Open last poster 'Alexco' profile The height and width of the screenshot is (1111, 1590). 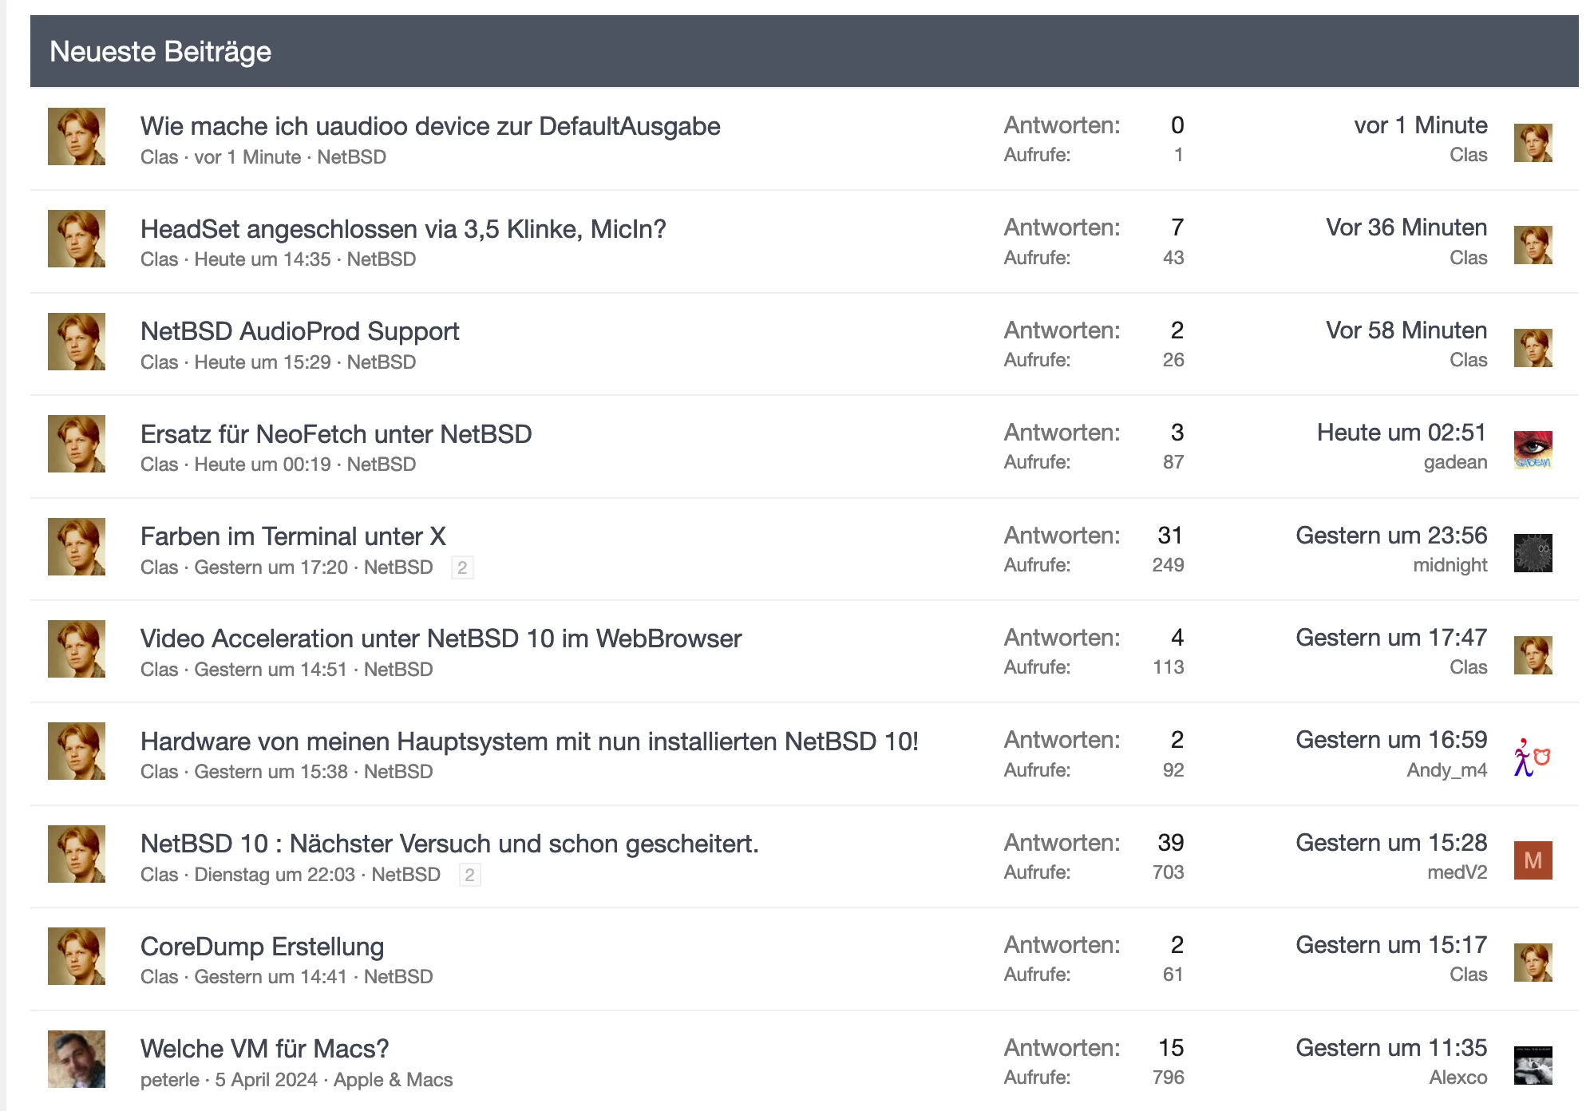point(1457,1077)
